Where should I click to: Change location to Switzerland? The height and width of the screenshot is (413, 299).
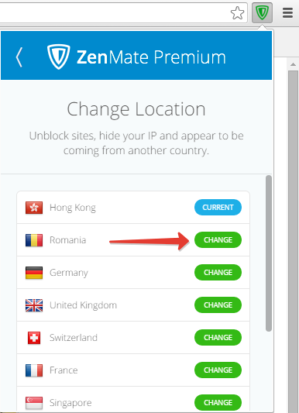point(218,337)
